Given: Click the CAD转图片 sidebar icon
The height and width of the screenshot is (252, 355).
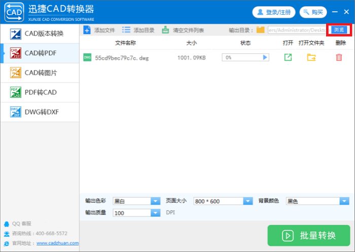Looking at the screenshot, I should pyautogui.click(x=16, y=73).
